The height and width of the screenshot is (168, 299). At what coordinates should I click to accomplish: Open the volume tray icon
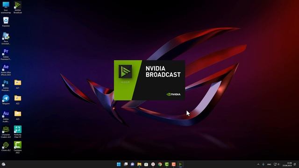point(278,164)
